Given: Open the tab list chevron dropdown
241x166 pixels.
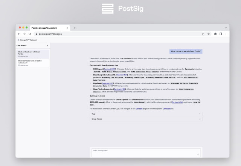Looking at the screenshot, I should [226, 28].
